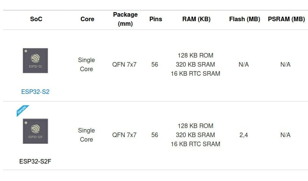This screenshot has height=181, width=308.
Task: Click the blue Sample ribbon badge
Action: [x=22, y=111]
